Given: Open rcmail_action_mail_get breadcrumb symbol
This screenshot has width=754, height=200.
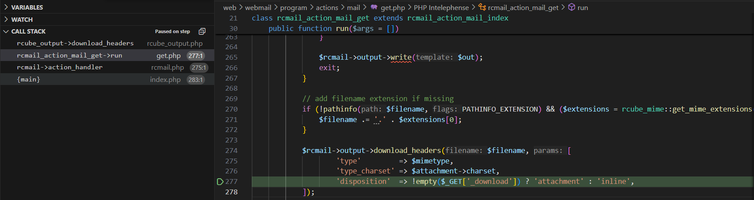Looking at the screenshot, I should coord(523,7).
